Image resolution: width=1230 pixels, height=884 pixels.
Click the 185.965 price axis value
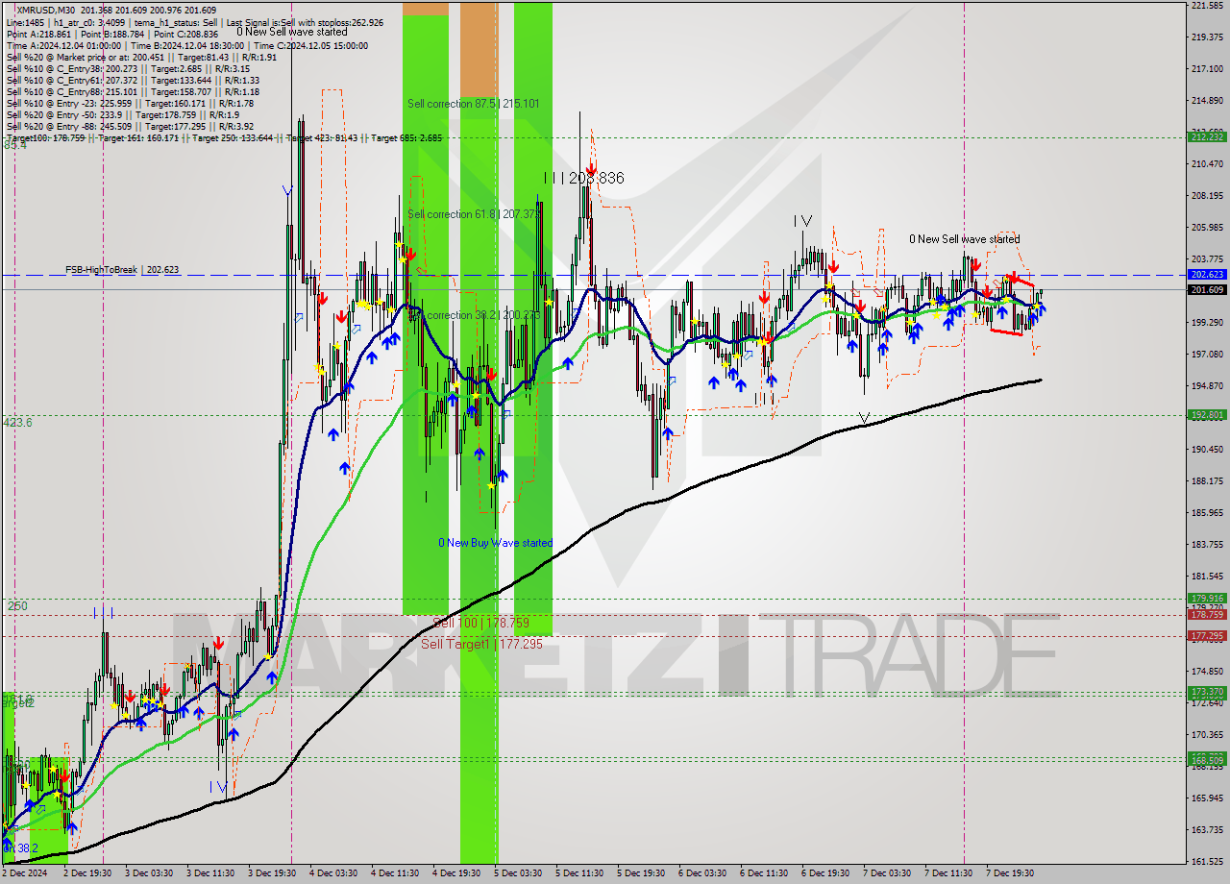(1206, 513)
